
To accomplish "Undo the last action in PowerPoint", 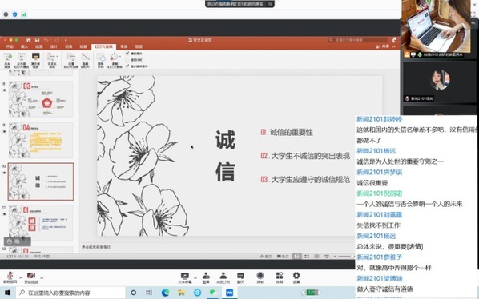I will point(46,40).
